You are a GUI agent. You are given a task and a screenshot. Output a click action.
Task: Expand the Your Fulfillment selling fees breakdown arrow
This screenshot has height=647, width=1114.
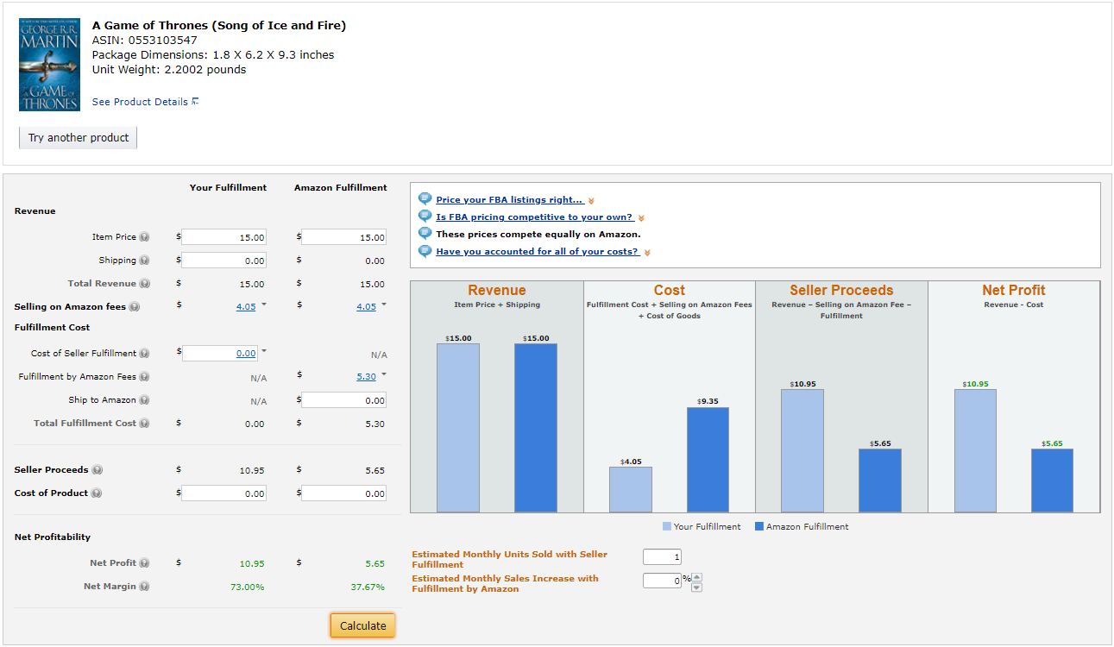coord(264,305)
